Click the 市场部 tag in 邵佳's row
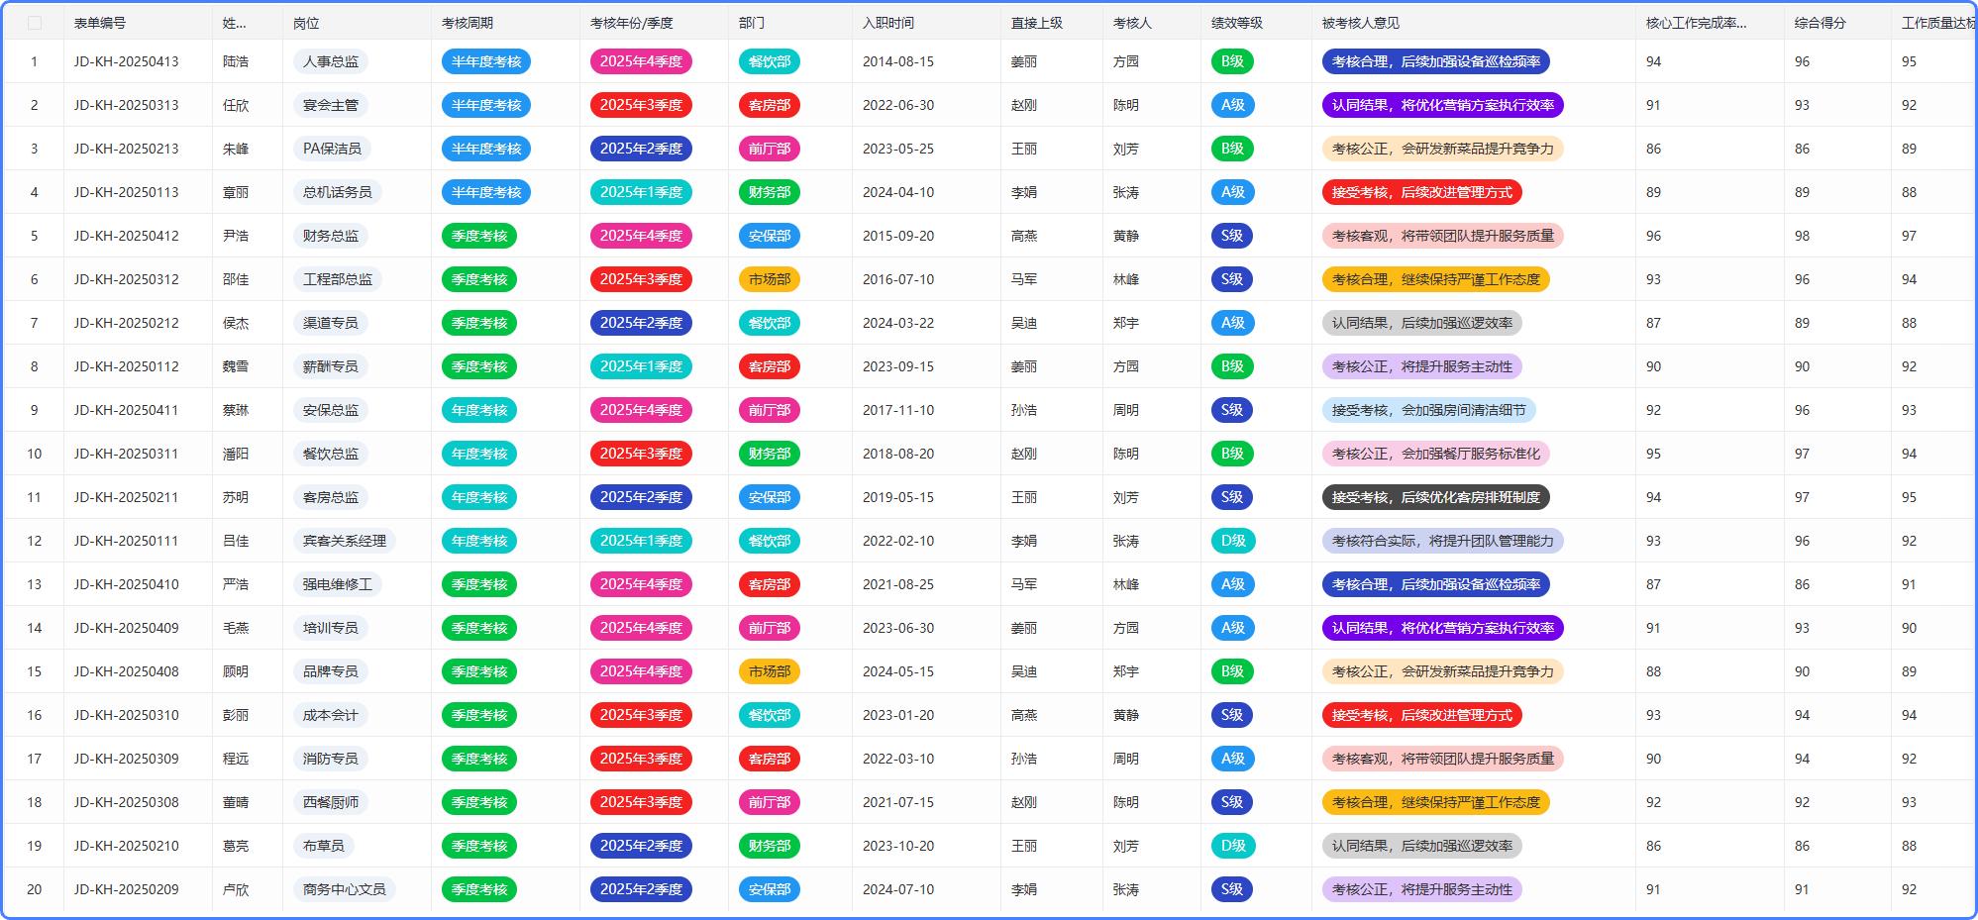 pyautogui.click(x=770, y=279)
